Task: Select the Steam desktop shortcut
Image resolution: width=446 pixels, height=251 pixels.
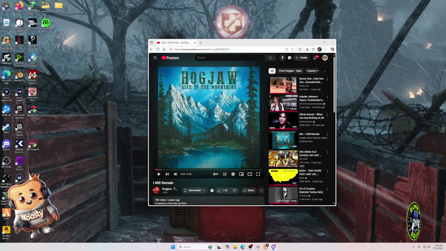Action: pos(6,128)
